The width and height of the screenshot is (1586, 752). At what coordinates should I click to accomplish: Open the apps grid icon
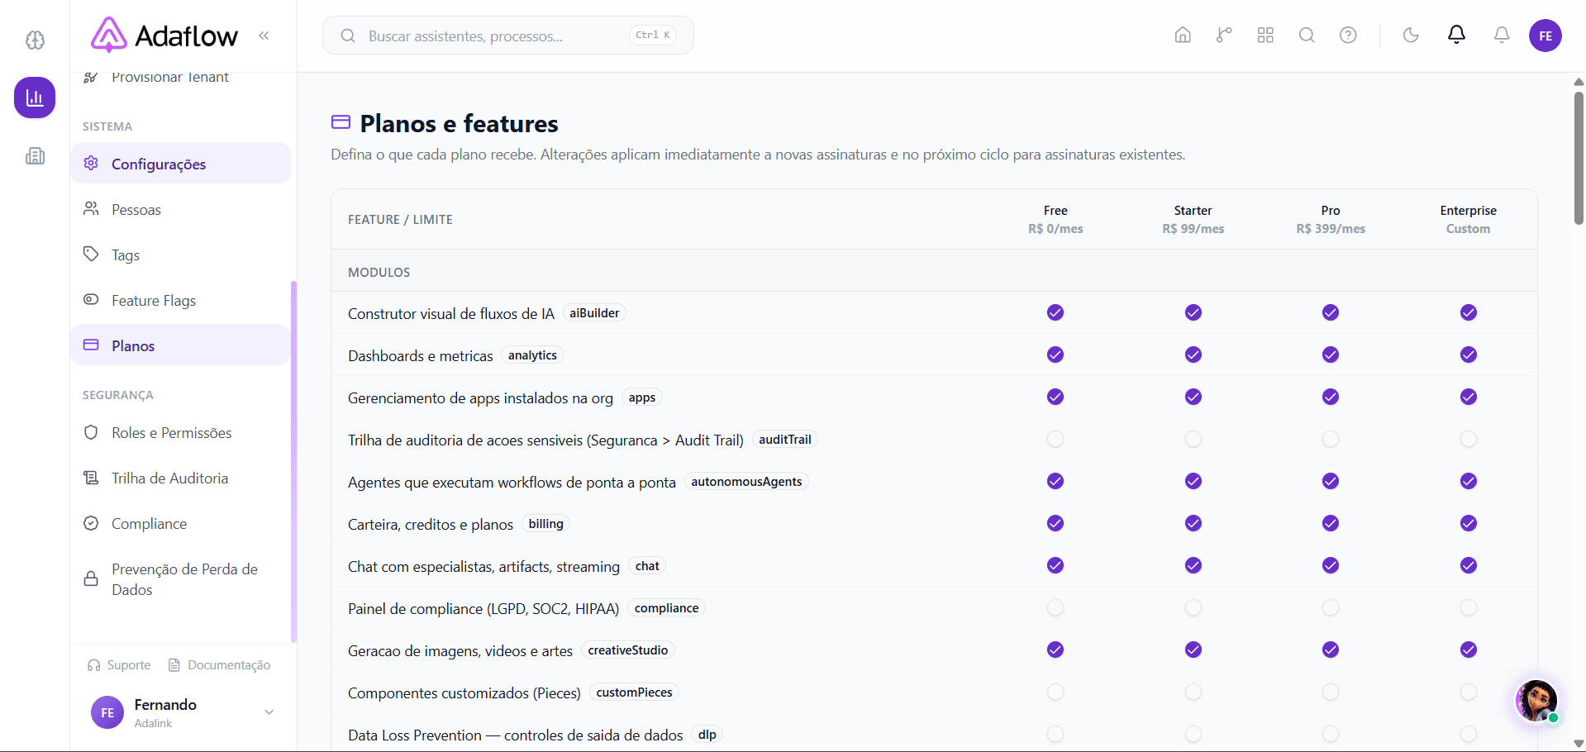coord(1265,36)
